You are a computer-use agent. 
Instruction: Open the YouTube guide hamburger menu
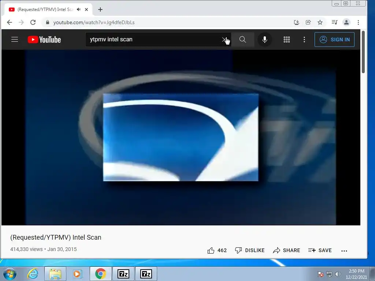[15, 40]
